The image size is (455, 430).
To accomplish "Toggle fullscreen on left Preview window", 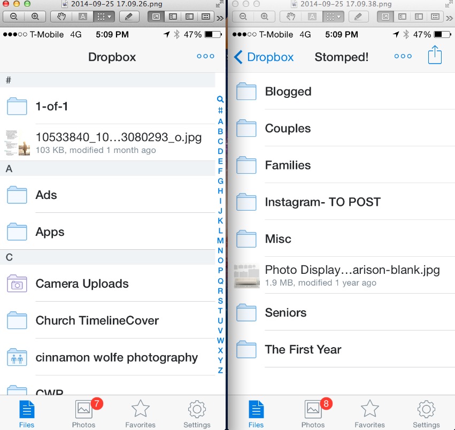I will click(219, 4).
